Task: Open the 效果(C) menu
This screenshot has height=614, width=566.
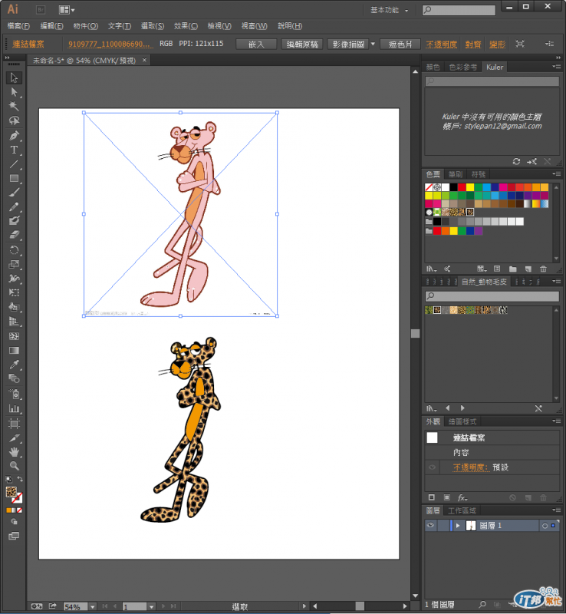Action: 186,26
